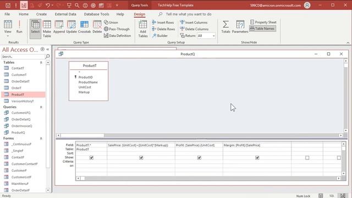Select ProductT table in navigation pane
The image size is (352, 198).
click(23, 95)
